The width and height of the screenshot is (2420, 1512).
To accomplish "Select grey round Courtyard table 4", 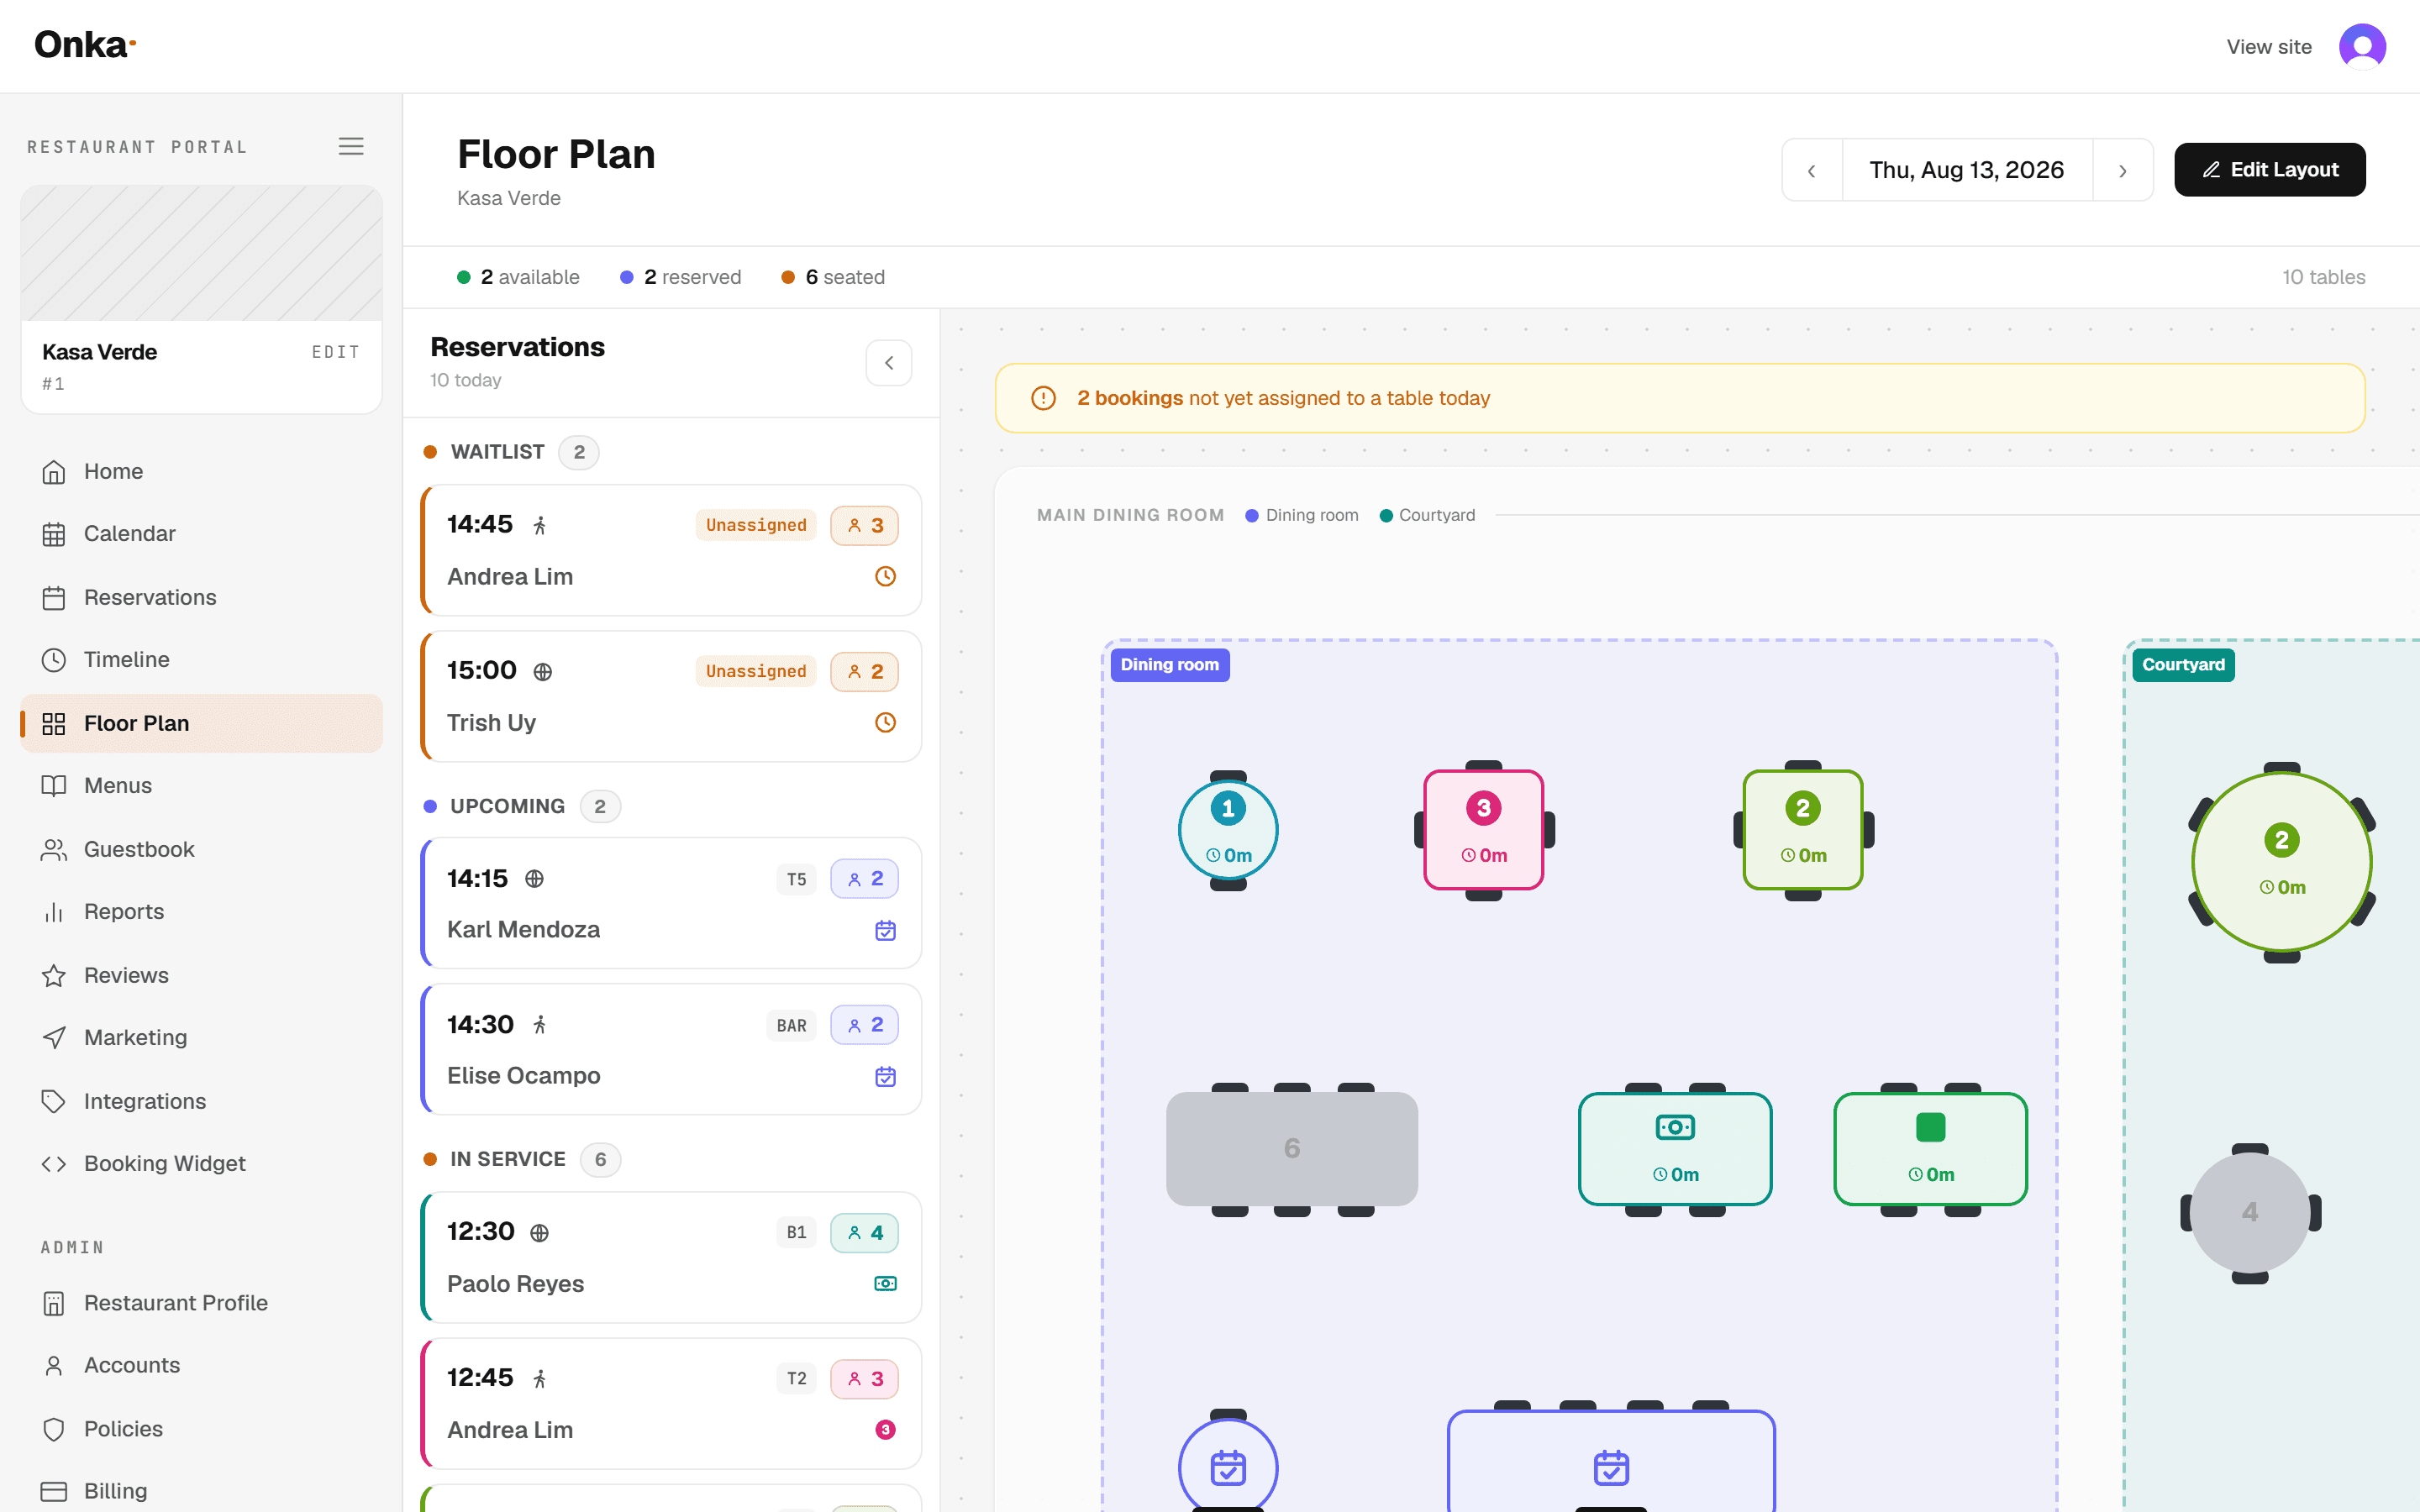I will pos(2250,1213).
